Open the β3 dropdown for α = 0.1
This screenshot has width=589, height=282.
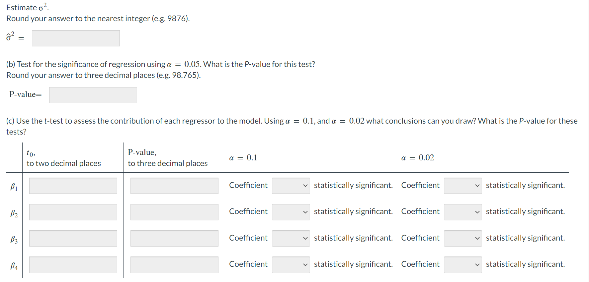[291, 238]
